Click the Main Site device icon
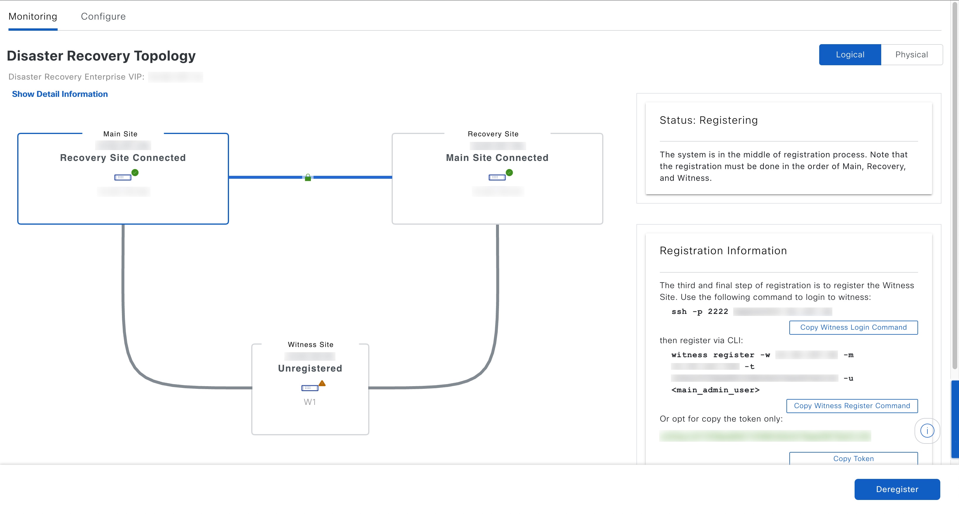The height and width of the screenshot is (514, 959). pyautogui.click(x=123, y=177)
